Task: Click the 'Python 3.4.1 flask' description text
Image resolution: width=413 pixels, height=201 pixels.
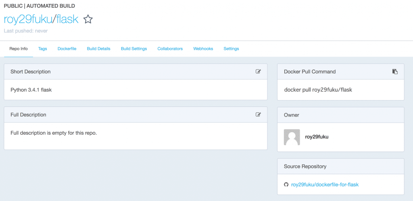Action: click(x=31, y=90)
